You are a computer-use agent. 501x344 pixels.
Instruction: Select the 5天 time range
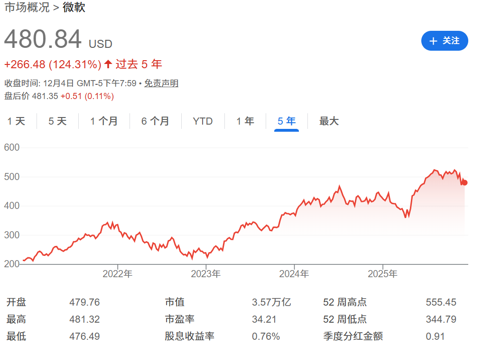click(x=57, y=121)
